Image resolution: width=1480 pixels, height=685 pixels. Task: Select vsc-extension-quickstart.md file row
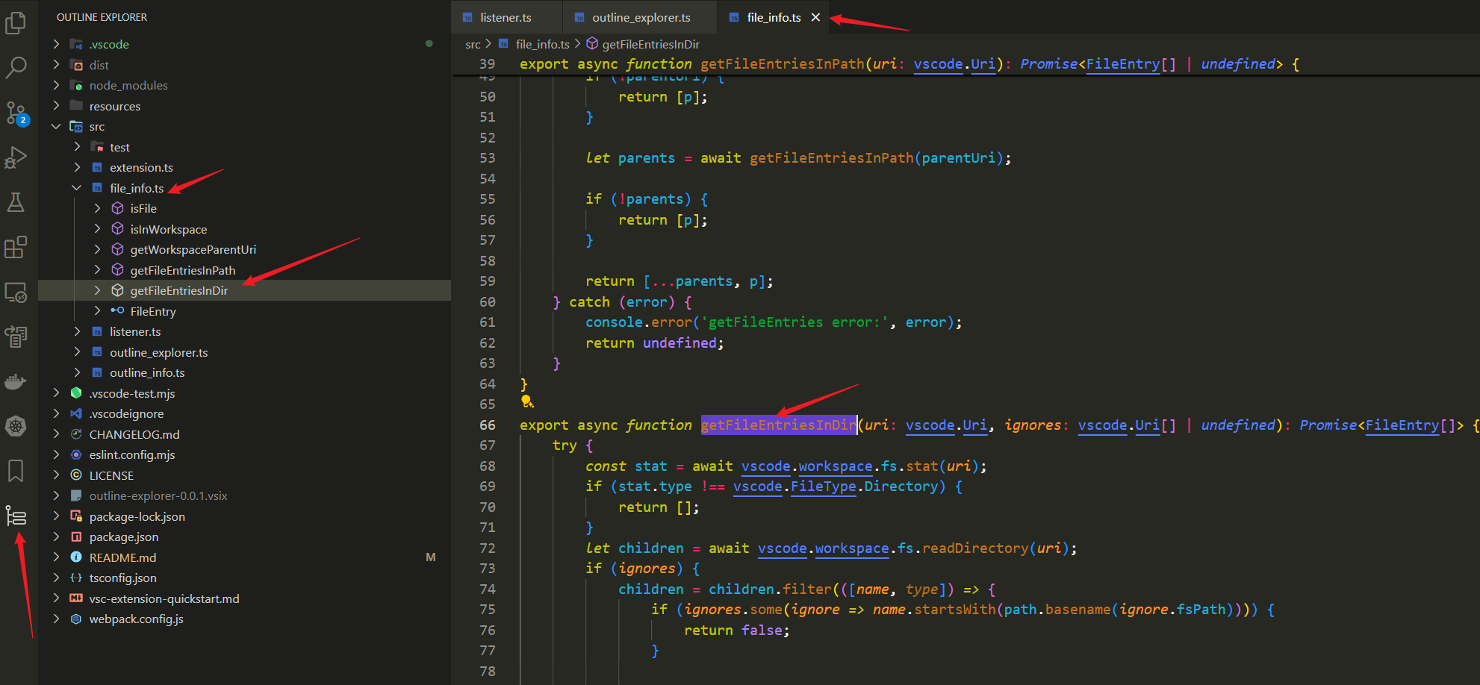point(244,598)
